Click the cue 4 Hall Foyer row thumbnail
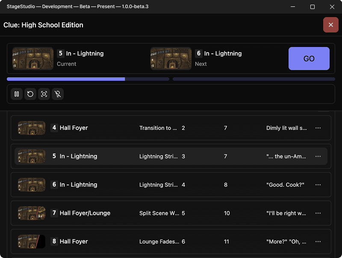This screenshot has height=258, width=342. [32, 128]
